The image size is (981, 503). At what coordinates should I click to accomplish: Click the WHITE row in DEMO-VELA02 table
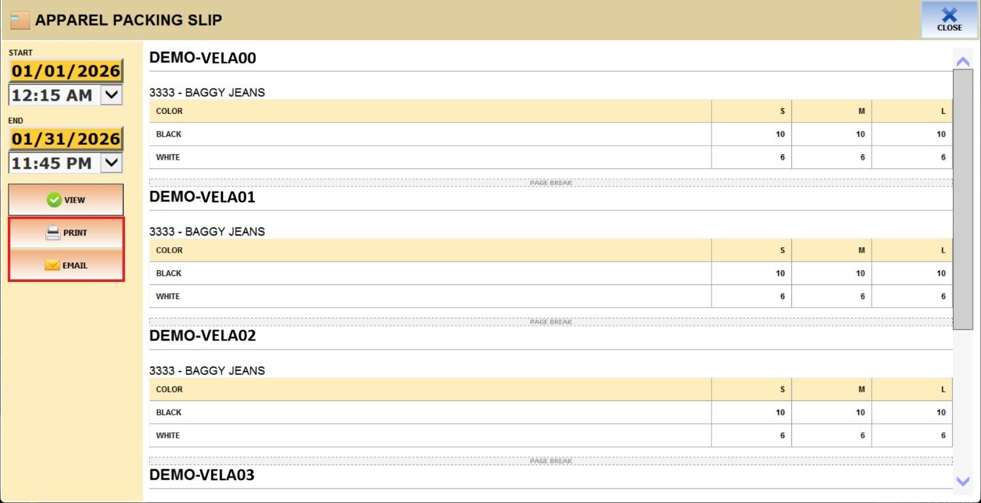click(168, 436)
